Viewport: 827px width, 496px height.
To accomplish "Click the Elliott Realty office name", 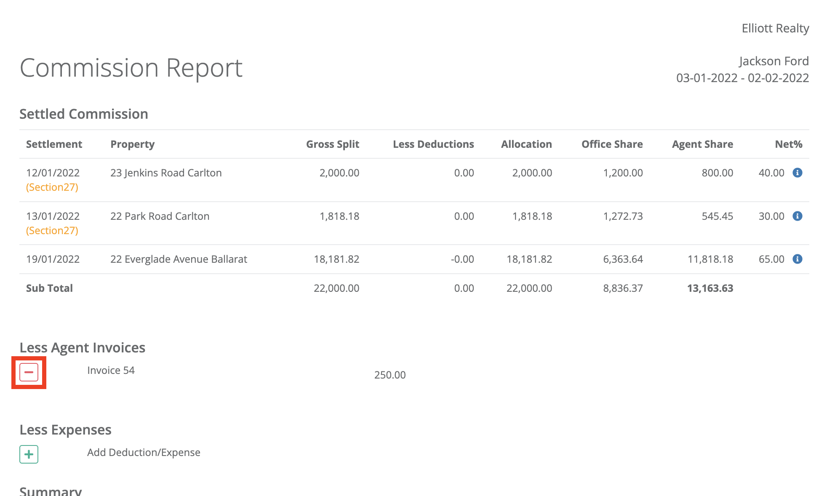I will point(775,28).
